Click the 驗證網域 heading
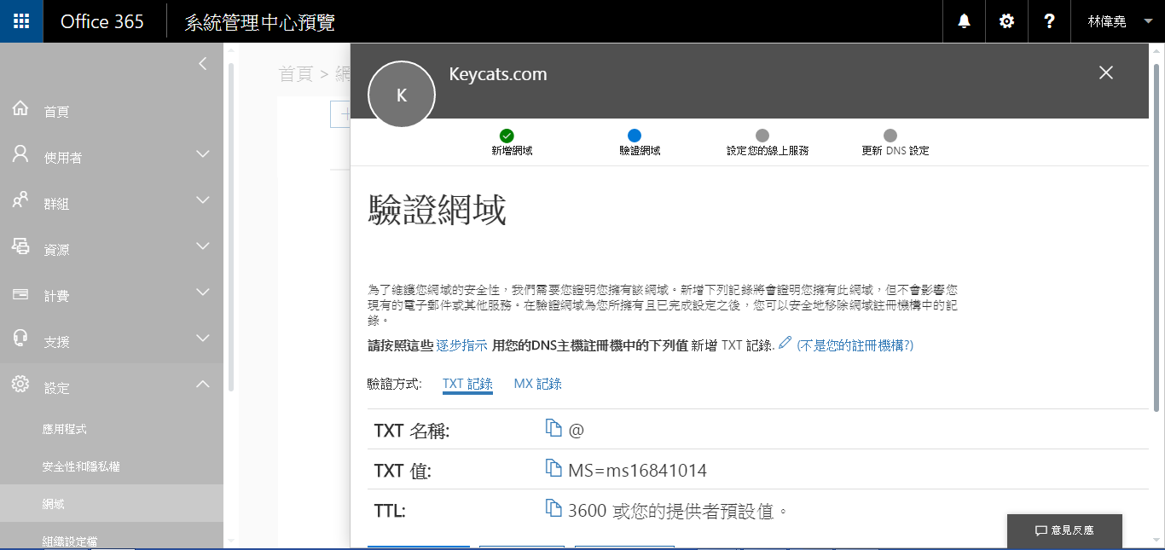Screen dimensions: 1165x550 [437, 210]
